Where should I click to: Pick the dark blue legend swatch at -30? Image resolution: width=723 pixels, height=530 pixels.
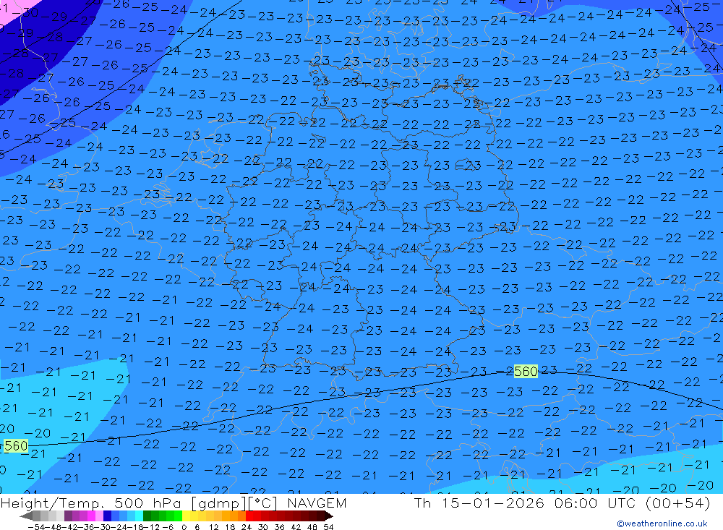(x=107, y=516)
